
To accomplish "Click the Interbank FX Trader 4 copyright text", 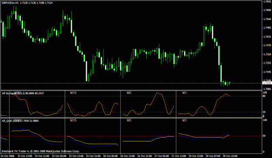I will (x=40, y=151).
